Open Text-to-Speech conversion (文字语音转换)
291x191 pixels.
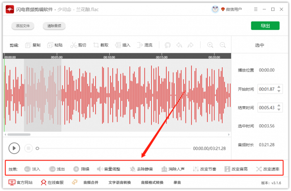(120, 182)
